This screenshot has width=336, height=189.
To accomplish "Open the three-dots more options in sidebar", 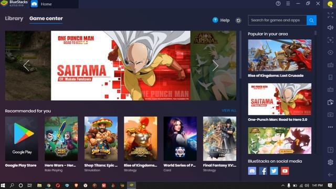I will pos(330,127).
